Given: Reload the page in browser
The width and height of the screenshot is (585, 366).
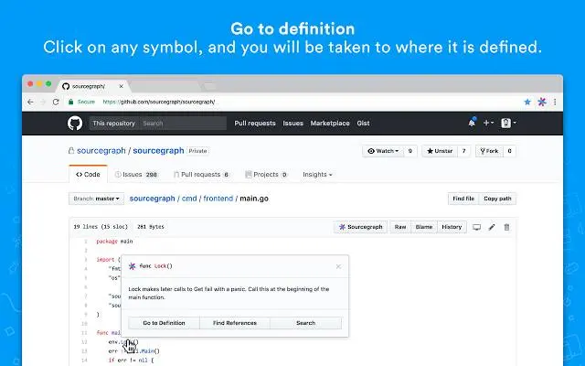Looking at the screenshot, I should coord(56,102).
